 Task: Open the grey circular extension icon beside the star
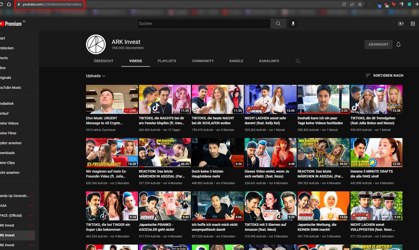click(x=370, y=4)
